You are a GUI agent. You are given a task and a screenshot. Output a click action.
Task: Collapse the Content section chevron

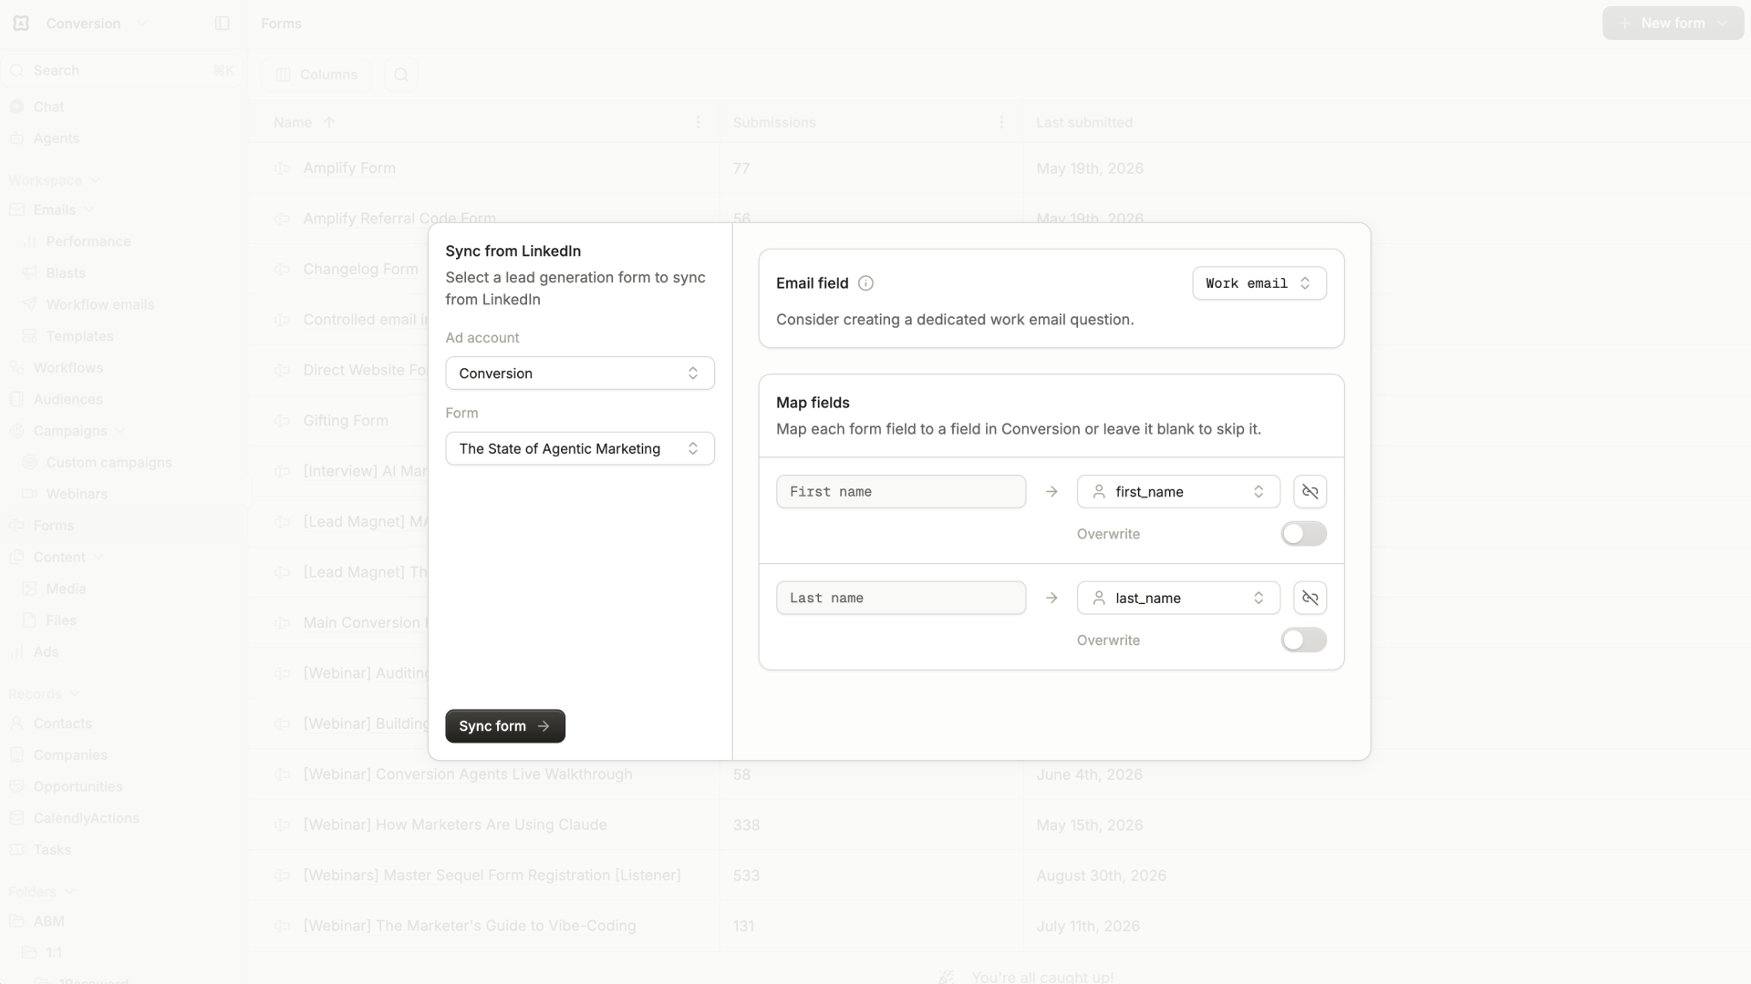[98, 558]
